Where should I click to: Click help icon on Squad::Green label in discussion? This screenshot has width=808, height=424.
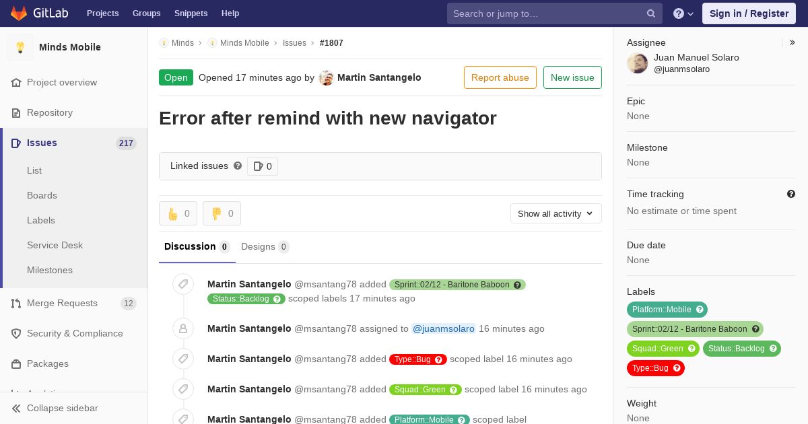click(x=454, y=390)
